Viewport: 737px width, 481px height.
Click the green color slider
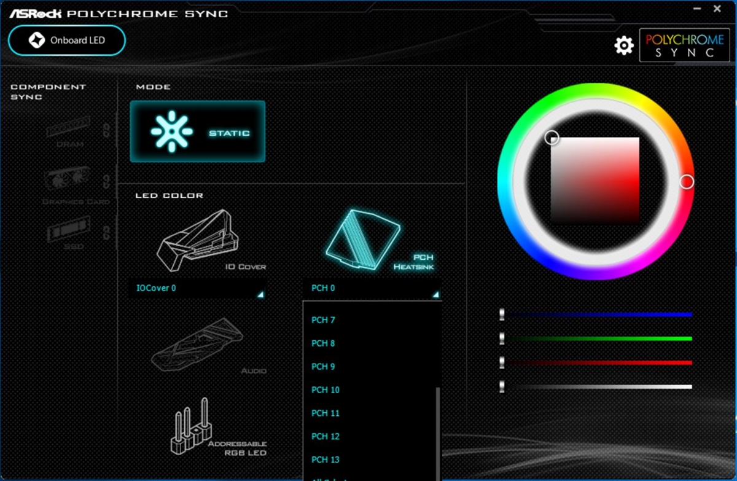[x=596, y=338]
